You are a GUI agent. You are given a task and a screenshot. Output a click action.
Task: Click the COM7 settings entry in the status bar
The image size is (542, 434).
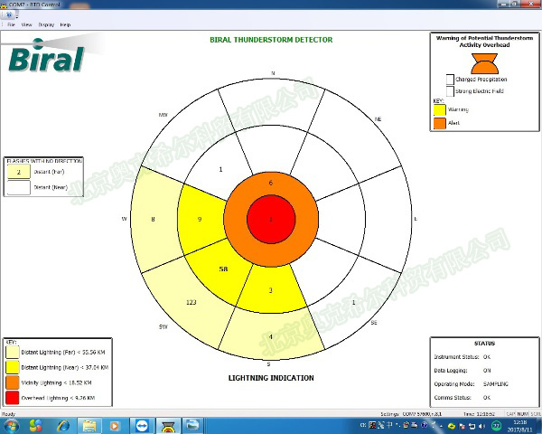coord(411,414)
